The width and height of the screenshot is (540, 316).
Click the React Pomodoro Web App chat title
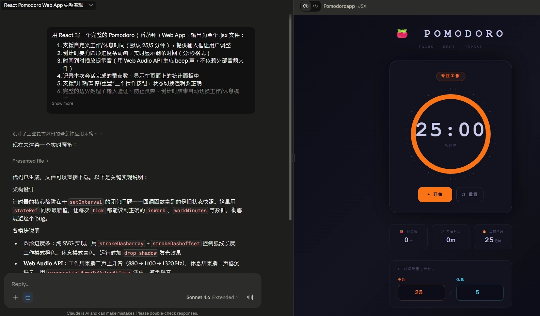click(44, 5)
